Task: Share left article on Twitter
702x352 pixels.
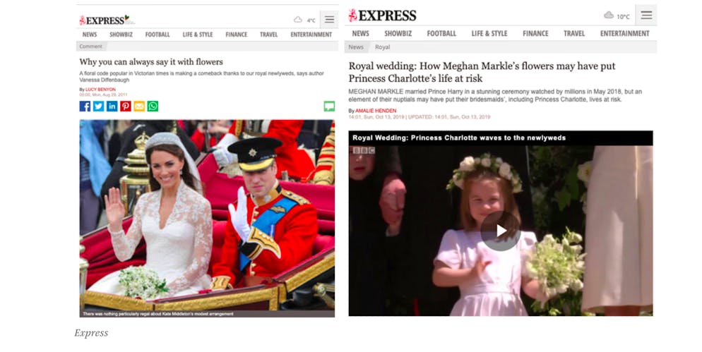Action: [98, 106]
